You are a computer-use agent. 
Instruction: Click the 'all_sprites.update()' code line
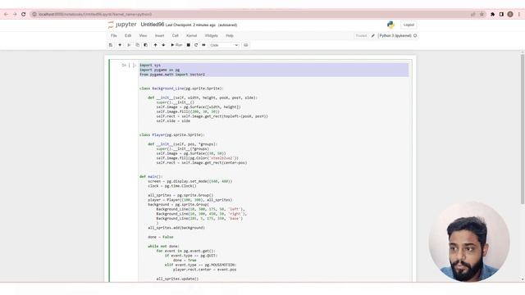[177, 279]
